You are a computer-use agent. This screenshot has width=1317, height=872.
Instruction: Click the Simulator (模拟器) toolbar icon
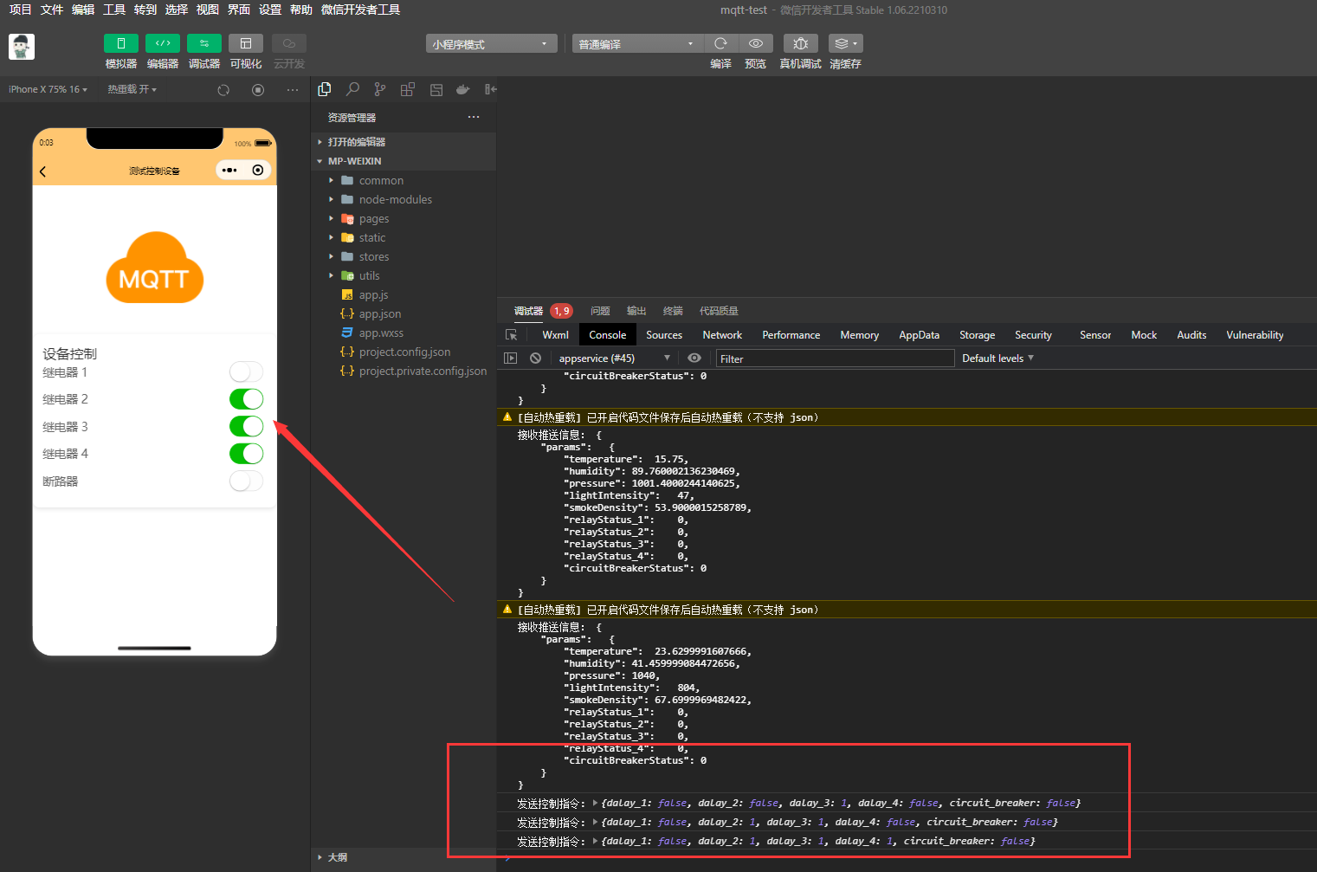120,43
